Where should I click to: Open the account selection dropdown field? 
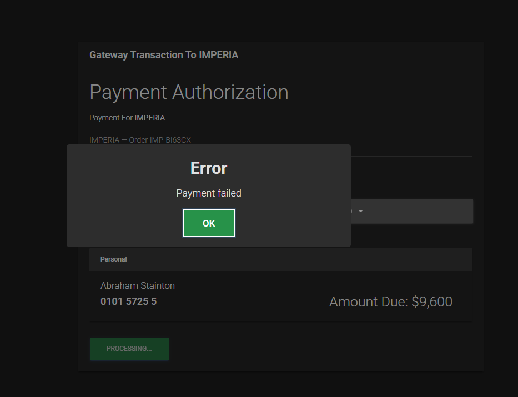pos(411,211)
